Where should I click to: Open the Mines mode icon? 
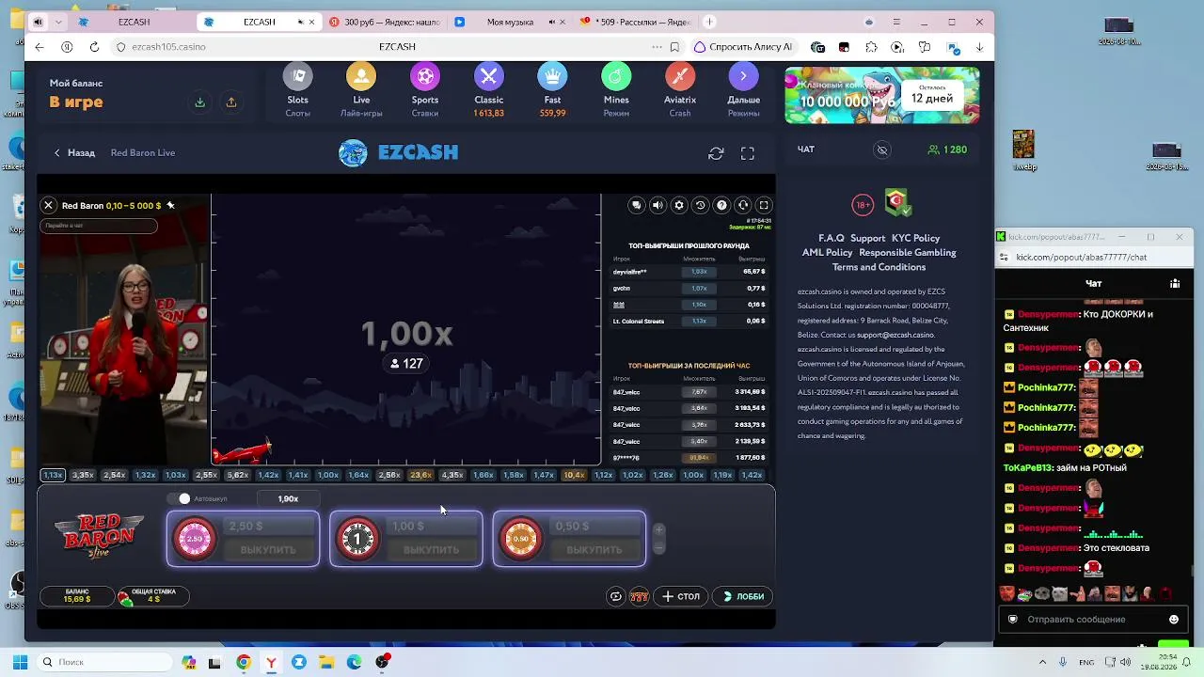tap(616, 77)
